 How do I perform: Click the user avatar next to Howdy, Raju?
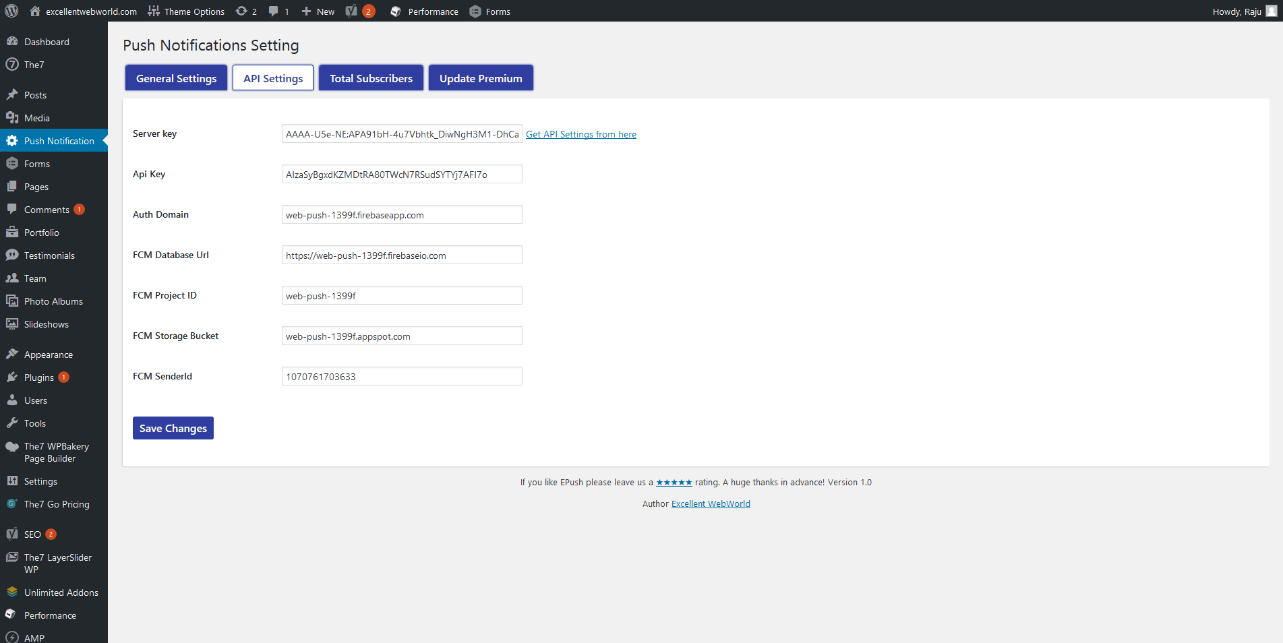1272,11
